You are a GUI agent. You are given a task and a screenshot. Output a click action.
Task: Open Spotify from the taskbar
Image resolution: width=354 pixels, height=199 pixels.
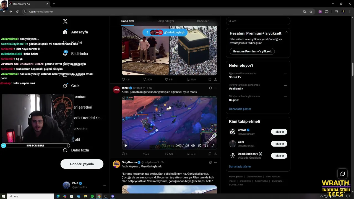pyautogui.click(x=92, y=196)
